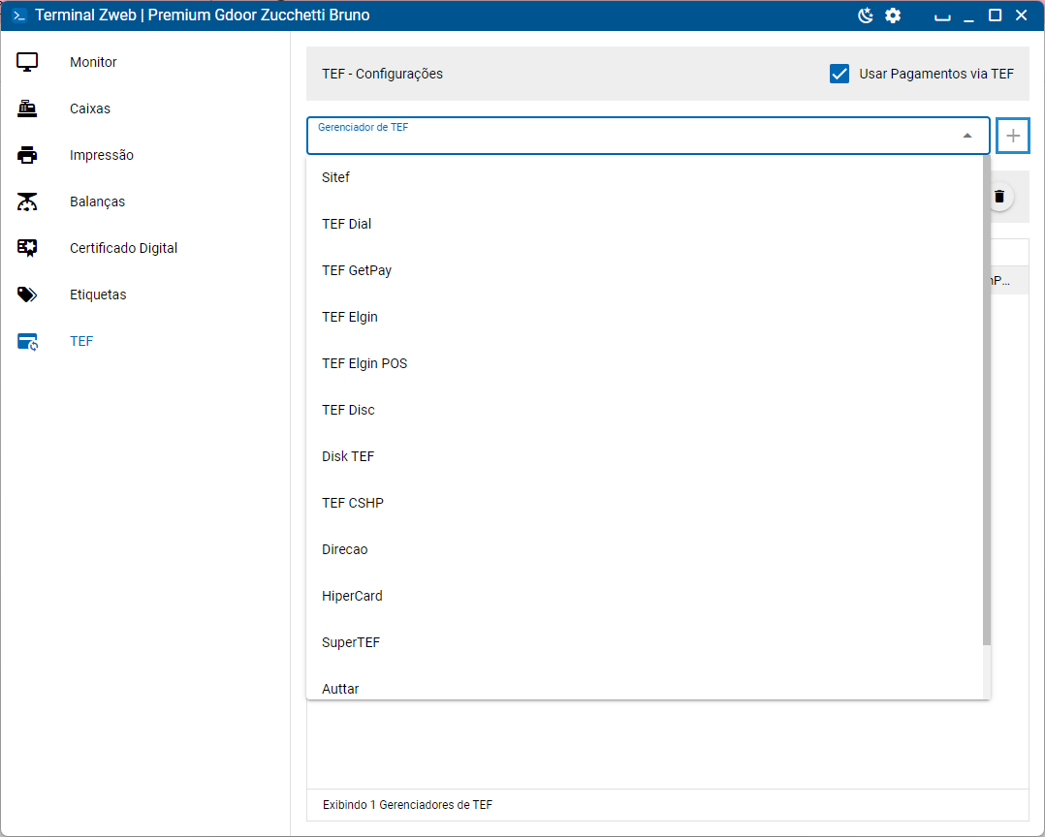Open TEF section label
The width and height of the screenshot is (1045, 837).
click(x=81, y=341)
